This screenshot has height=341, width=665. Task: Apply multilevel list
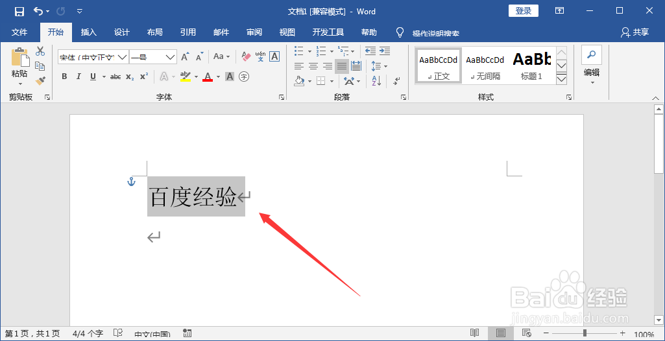(343, 51)
